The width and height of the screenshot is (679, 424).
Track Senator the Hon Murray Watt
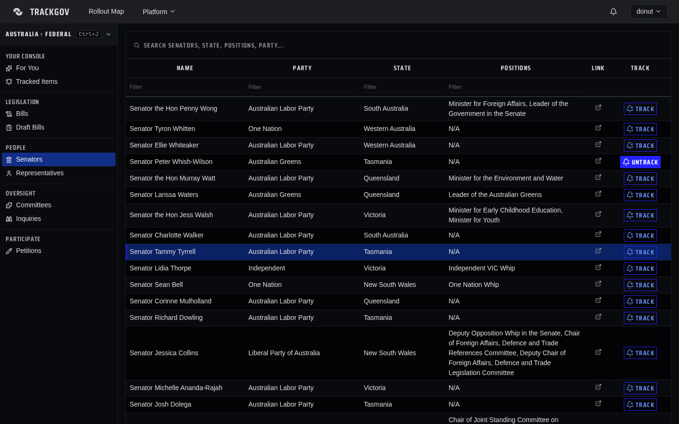click(x=640, y=179)
